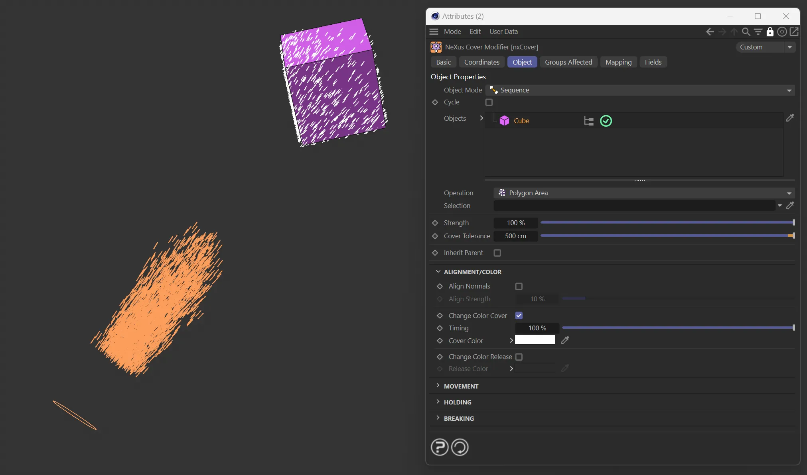Click the search magnifier icon
This screenshot has width=807, height=475.
click(746, 32)
